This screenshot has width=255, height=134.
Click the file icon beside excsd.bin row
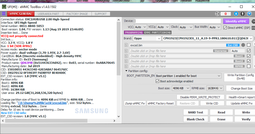pyautogui.click(x=126, y=45)
